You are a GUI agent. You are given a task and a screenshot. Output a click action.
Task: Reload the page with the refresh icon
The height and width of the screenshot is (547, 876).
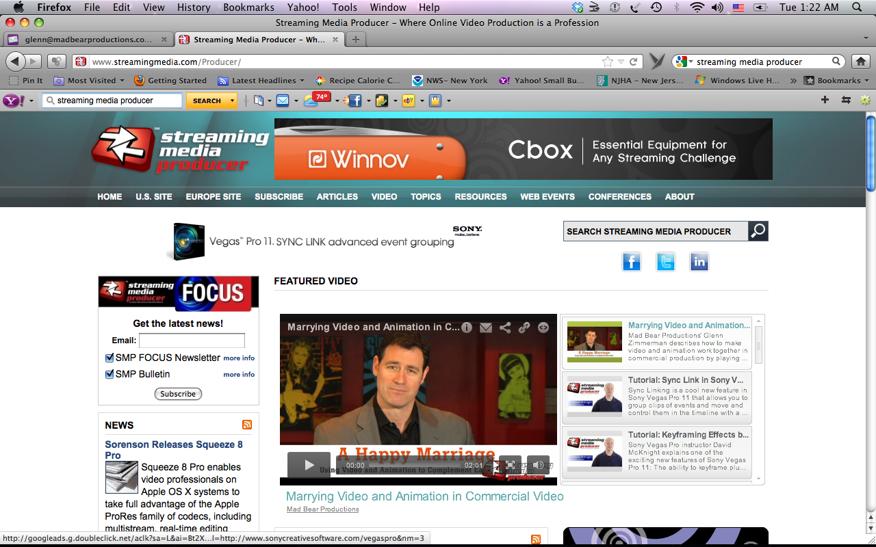634,62
